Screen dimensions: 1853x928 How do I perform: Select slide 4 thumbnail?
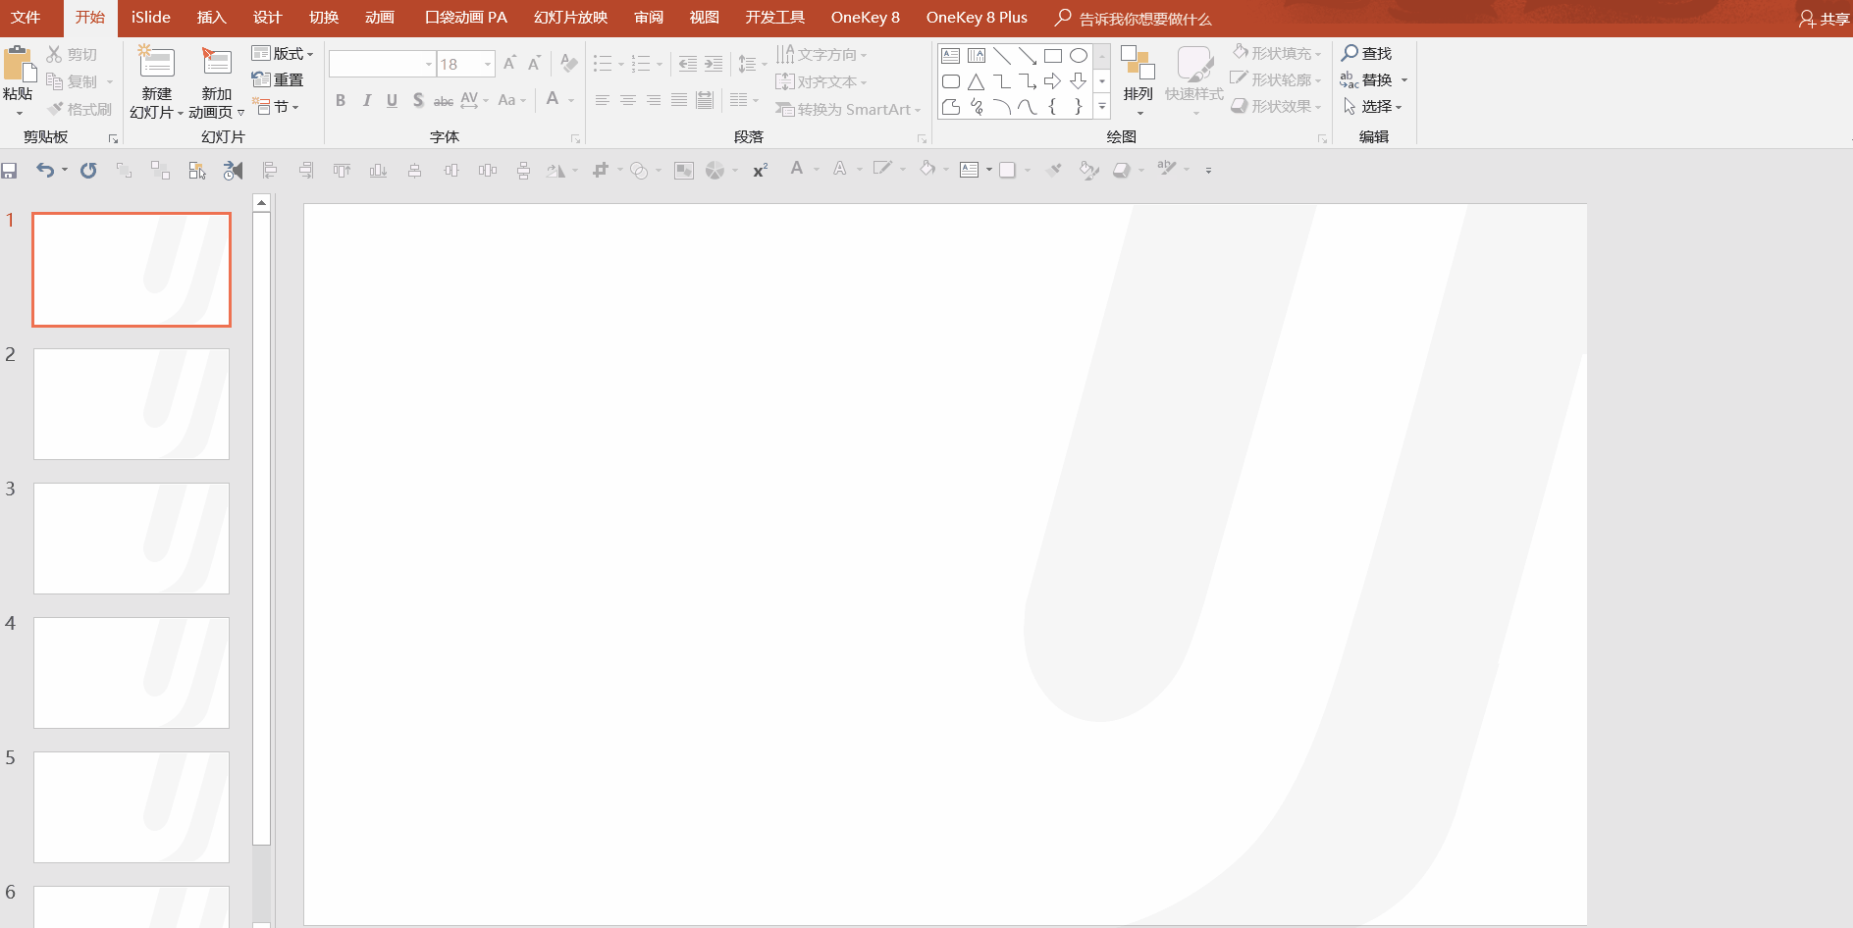[132, 673]
